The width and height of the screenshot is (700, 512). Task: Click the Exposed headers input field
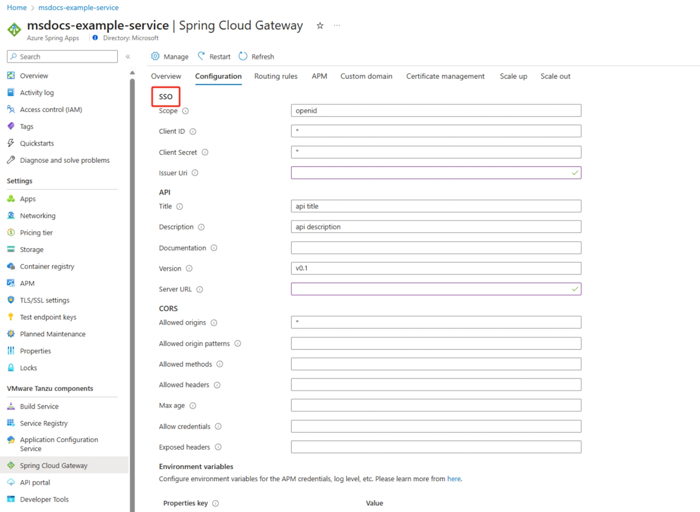coord(436,447)
